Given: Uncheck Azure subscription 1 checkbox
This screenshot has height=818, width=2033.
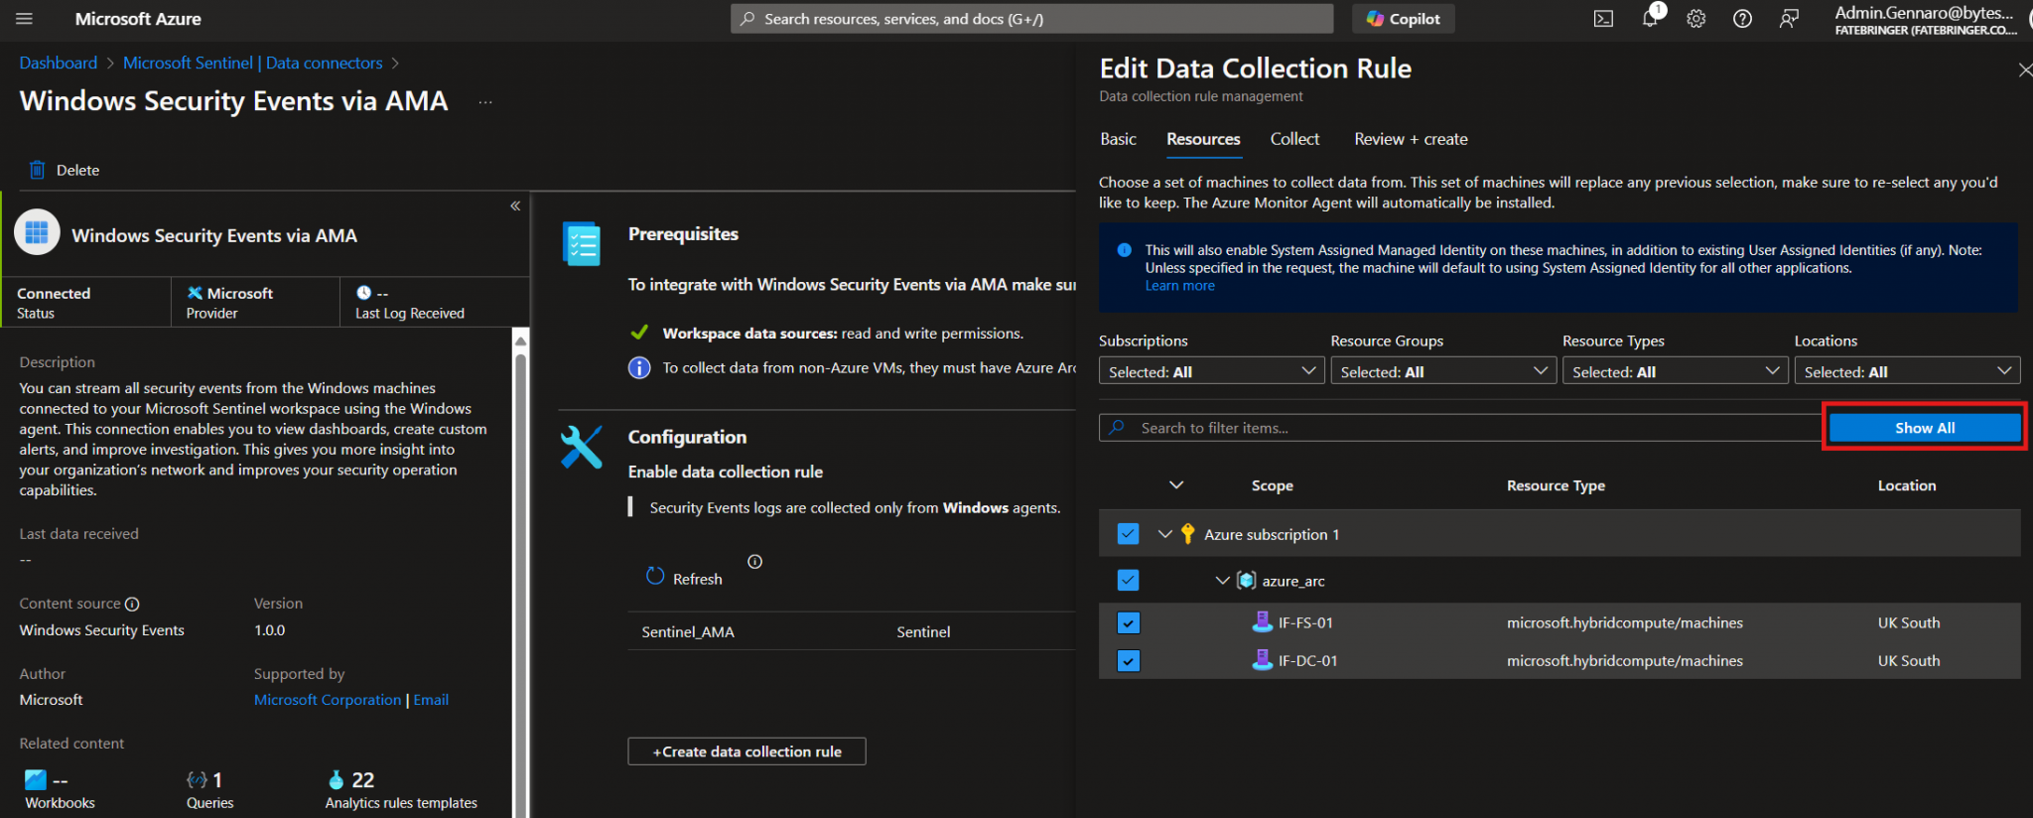Looking at the screenshot, I should [1128, 534].
